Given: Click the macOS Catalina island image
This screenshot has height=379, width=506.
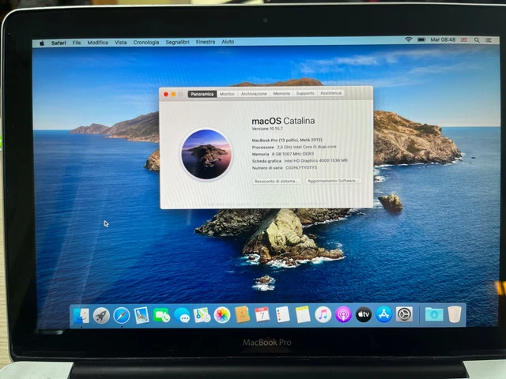Looking at the screenshot, I should point(206,155).
